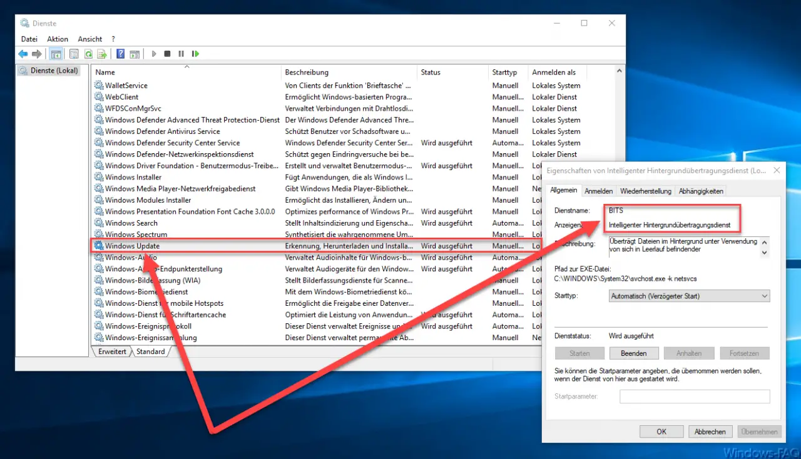Open the Abhängigkeiten tab
Viewport: 801px width, 459px height.
click(x=701, y=191)
